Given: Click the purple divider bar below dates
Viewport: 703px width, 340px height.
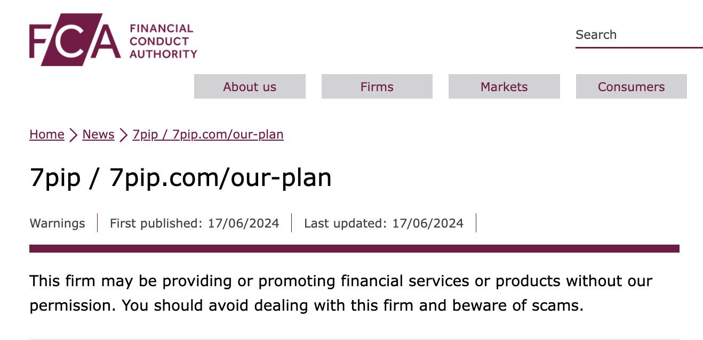Looking at the screenshot, I should click(354, 248).
